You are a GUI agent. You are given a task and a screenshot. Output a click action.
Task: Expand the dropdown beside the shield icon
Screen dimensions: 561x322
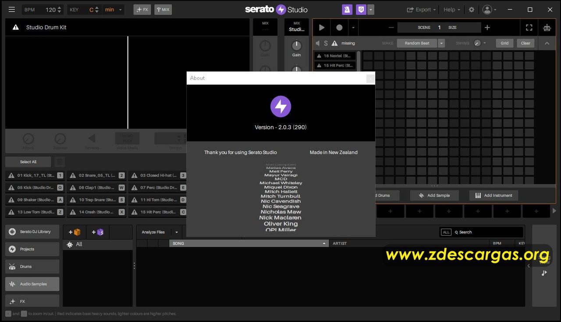point(371,10)
